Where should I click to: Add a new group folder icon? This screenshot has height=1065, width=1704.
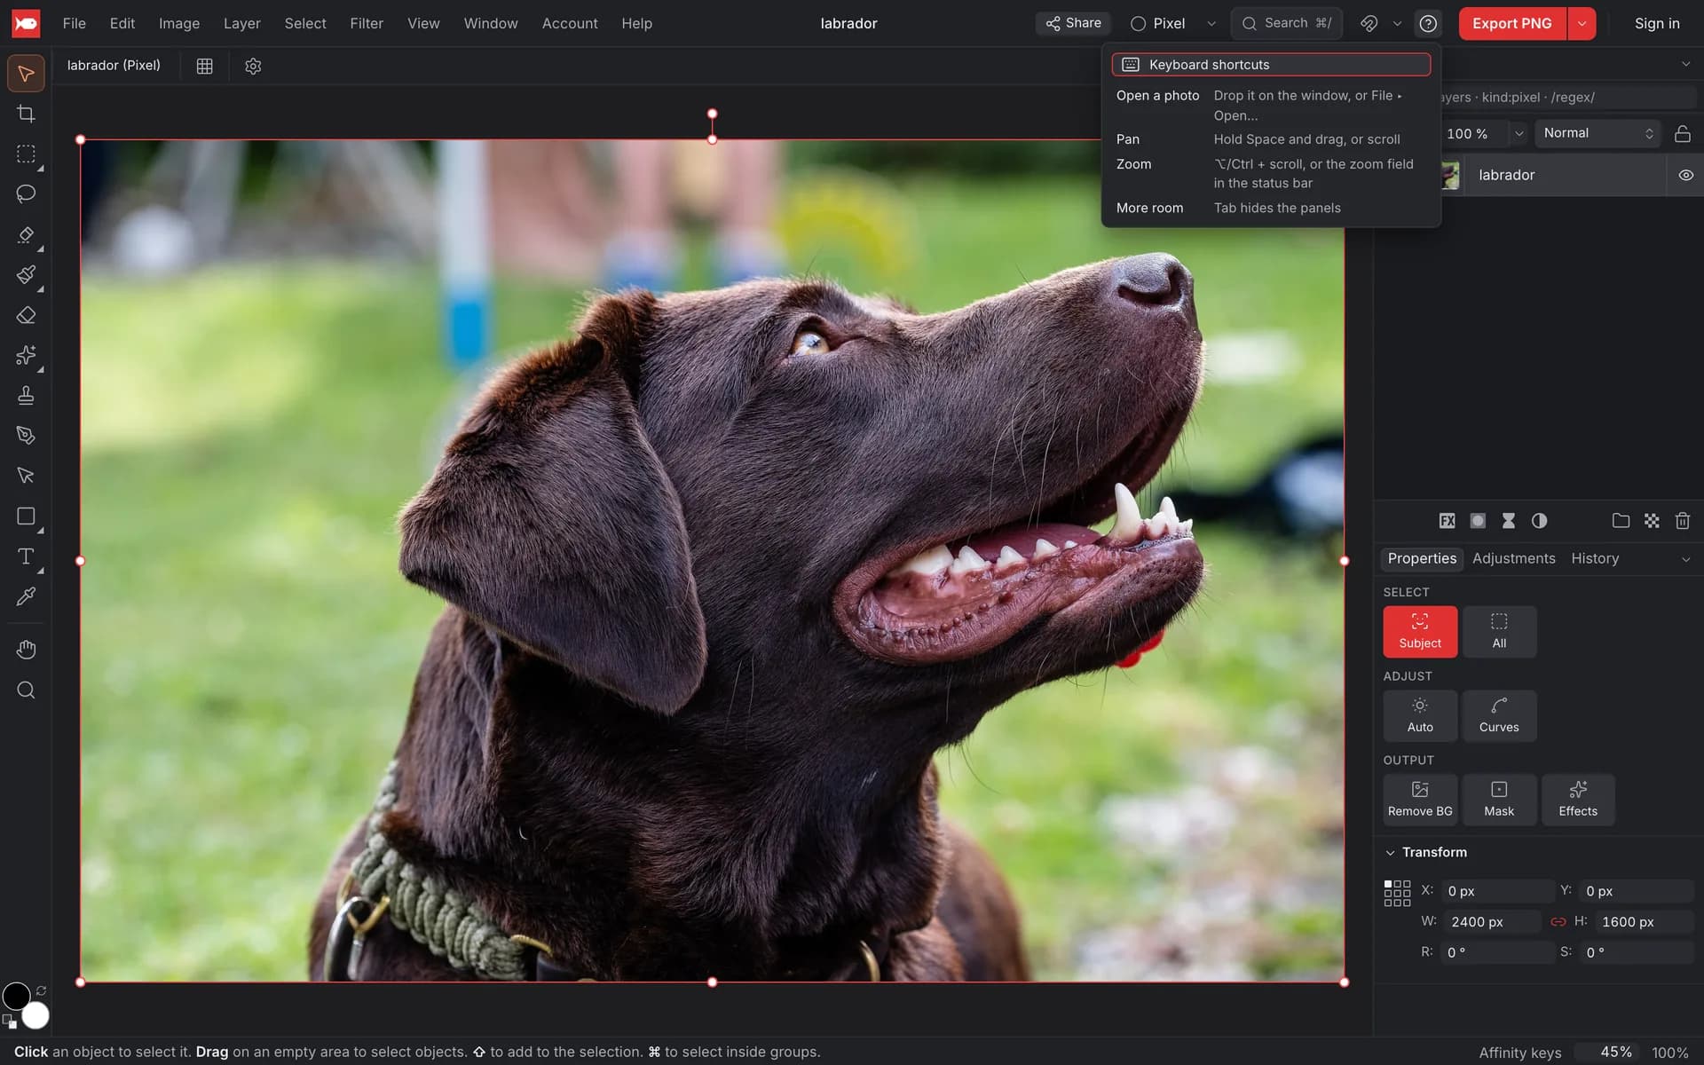1621,521
